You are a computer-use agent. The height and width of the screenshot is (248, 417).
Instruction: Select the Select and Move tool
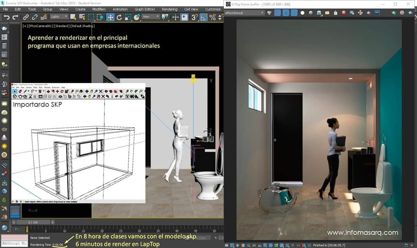click(110, 17)
